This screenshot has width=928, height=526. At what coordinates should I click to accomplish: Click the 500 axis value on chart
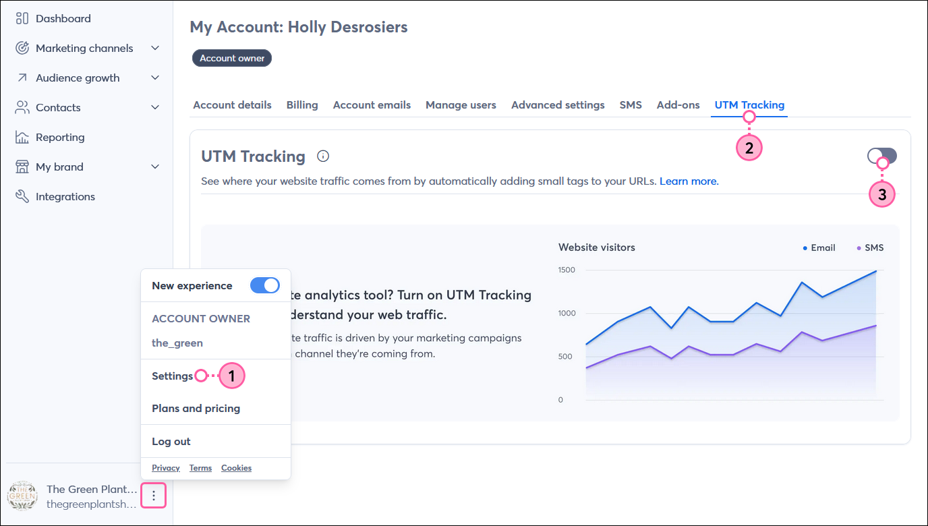565,356
